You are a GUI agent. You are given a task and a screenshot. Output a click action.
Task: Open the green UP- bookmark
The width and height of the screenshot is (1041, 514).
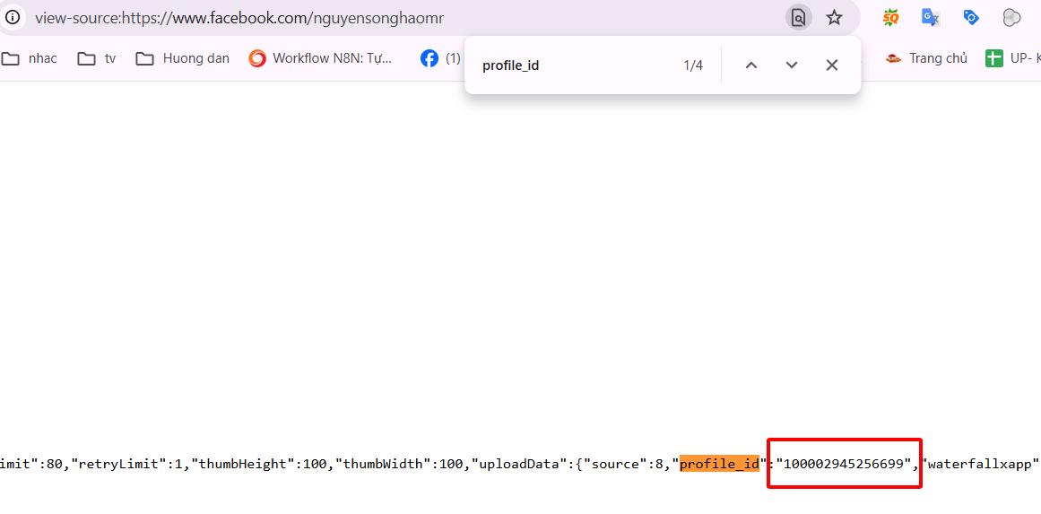tap(1013, 58)
